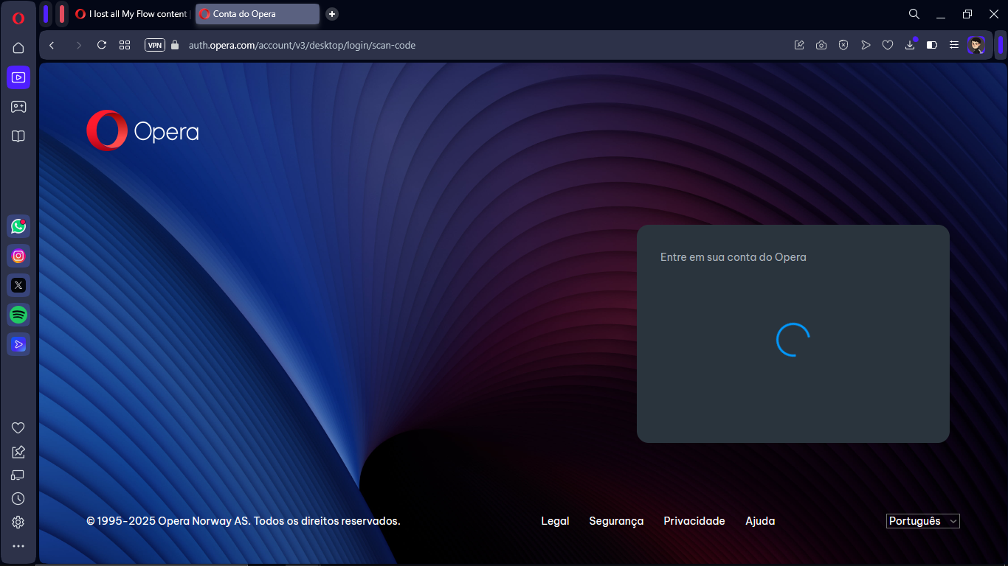
Task: Click the 'Entre em sua conta do Opera' heading
Action: (733, 257)
